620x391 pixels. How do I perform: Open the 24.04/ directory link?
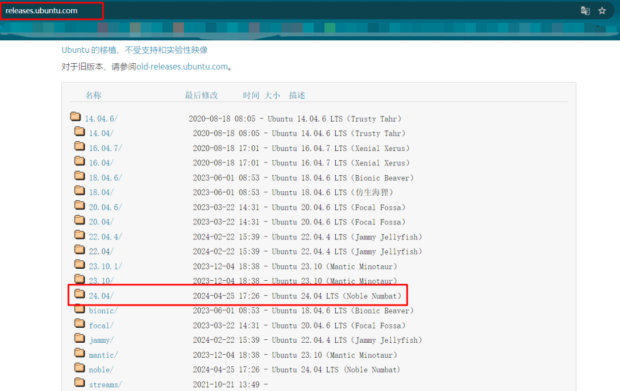(x=101, y=296)
